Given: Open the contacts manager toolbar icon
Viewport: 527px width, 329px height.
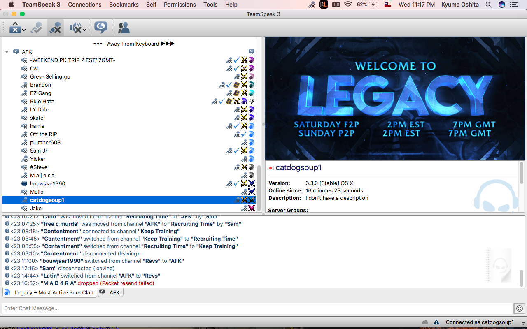Looking at the screenshot, I should coord(124,28).
